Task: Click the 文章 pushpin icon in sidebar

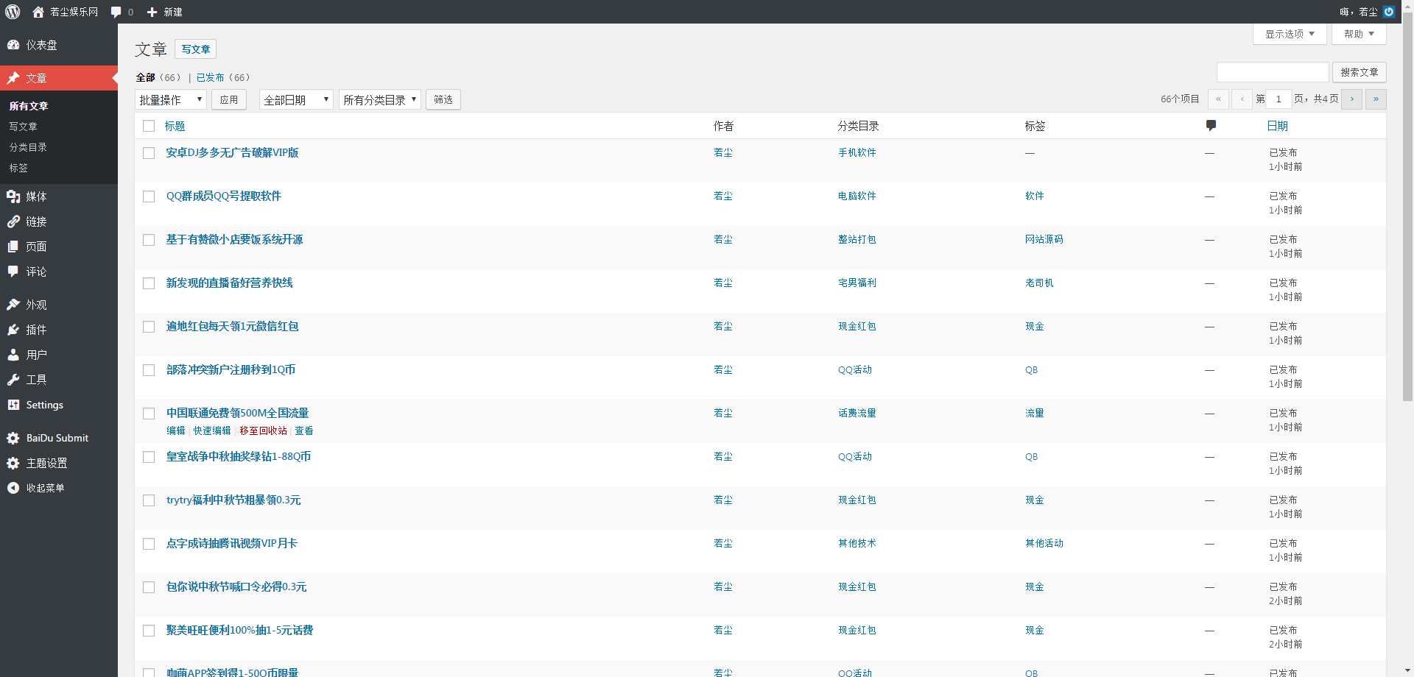Action: pyautogui.click(x=13, y=78)
